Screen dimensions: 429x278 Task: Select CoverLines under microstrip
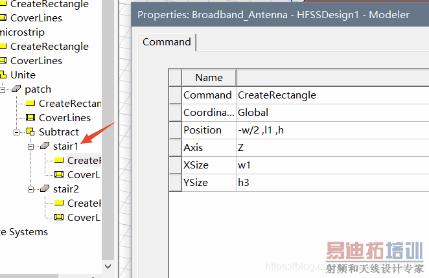point(36,61)
